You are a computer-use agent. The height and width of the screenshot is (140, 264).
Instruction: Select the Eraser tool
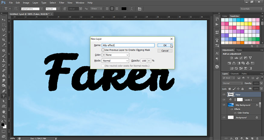tap(4, 70)
